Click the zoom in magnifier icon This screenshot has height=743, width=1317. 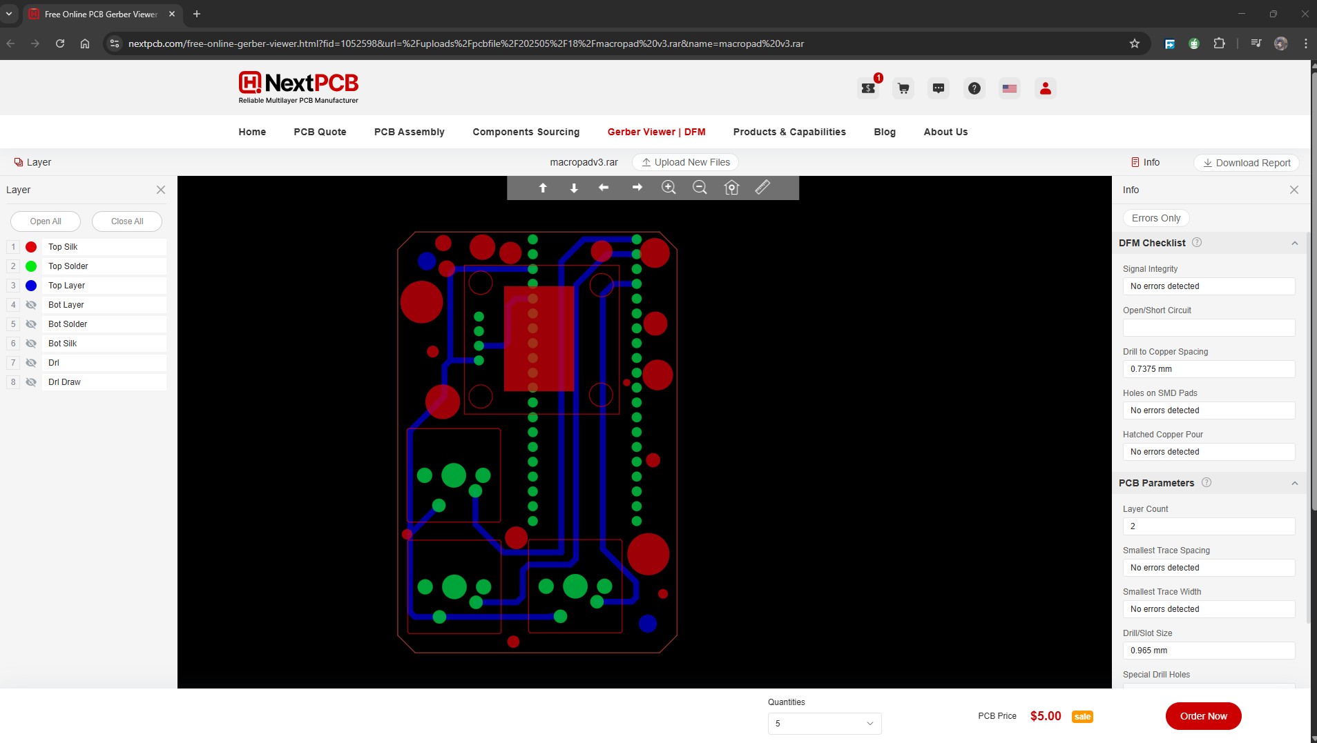click(668, 188)
